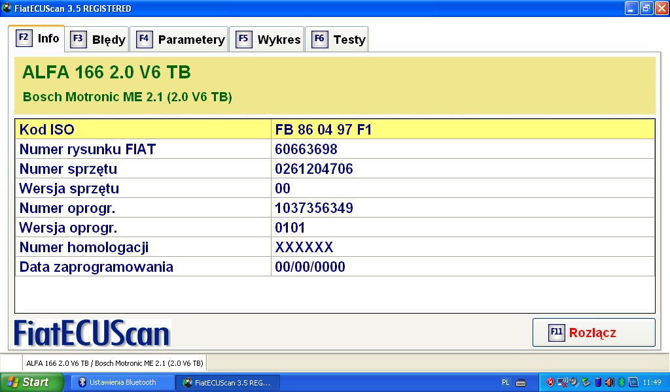Viewport: 670px width, 392px height.
Task: Select the Wersja oprogr. label
Action: click(68, 228)
